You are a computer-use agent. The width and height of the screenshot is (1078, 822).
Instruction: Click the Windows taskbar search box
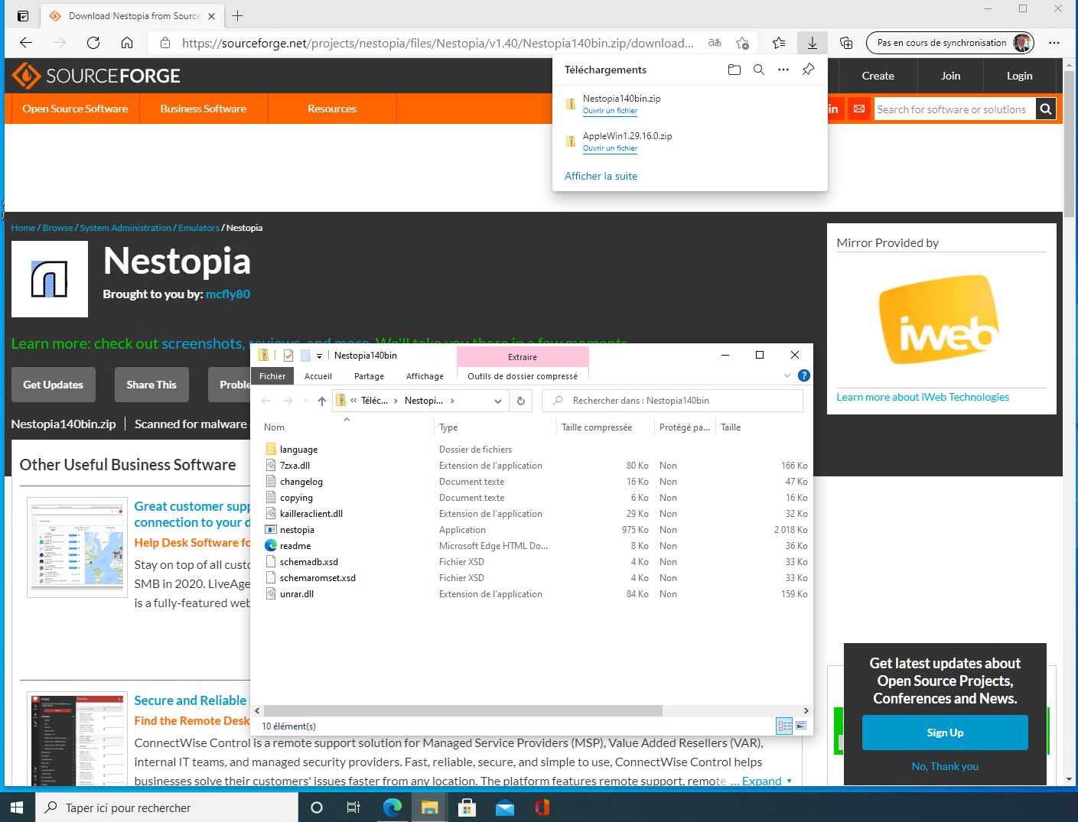(x=167, y=807)
